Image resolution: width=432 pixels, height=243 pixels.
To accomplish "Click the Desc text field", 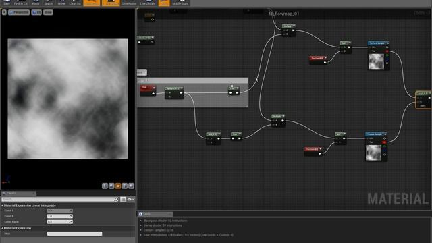I will tap(74, 234).
